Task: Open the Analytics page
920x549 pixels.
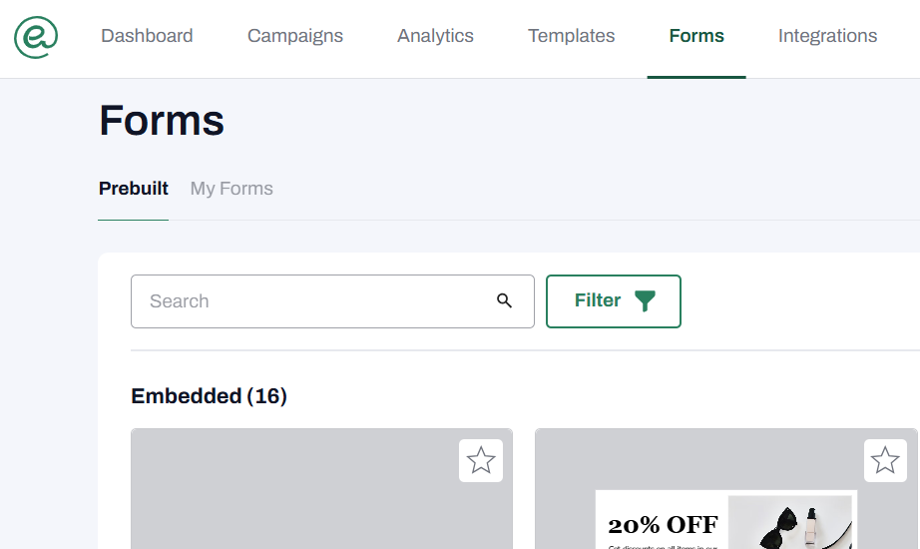Action: [x=435, y=36]
